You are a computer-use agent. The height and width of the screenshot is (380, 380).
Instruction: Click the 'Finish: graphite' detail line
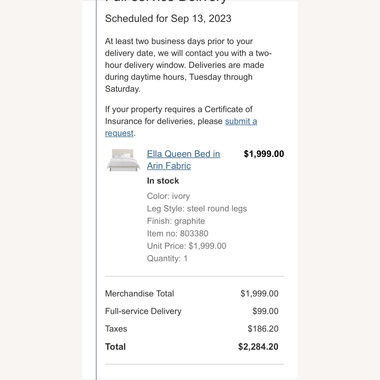[176, 221]
